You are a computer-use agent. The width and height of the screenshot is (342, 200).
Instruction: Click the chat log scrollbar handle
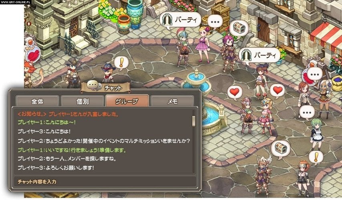coord(193,121)
